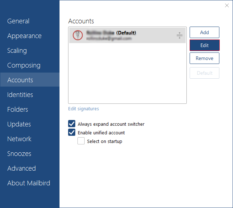Click the greyed-out Default button
The width and height of the screenshot is (233, 208).
point(204,73)
